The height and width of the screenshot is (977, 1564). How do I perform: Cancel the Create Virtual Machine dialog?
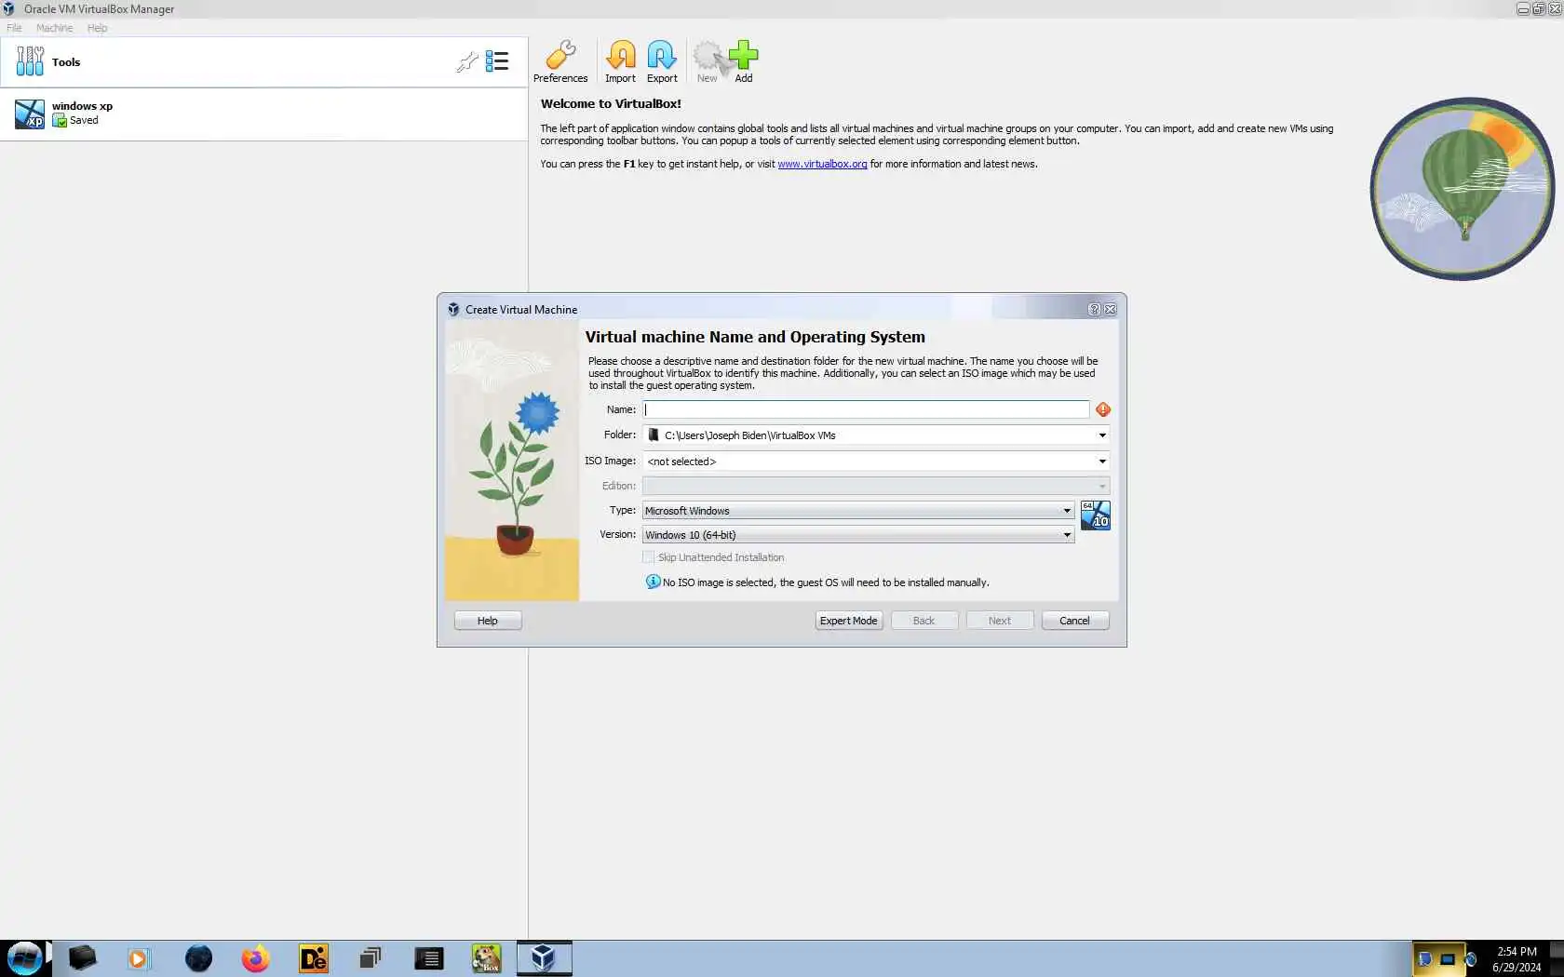click(1075, 621)
